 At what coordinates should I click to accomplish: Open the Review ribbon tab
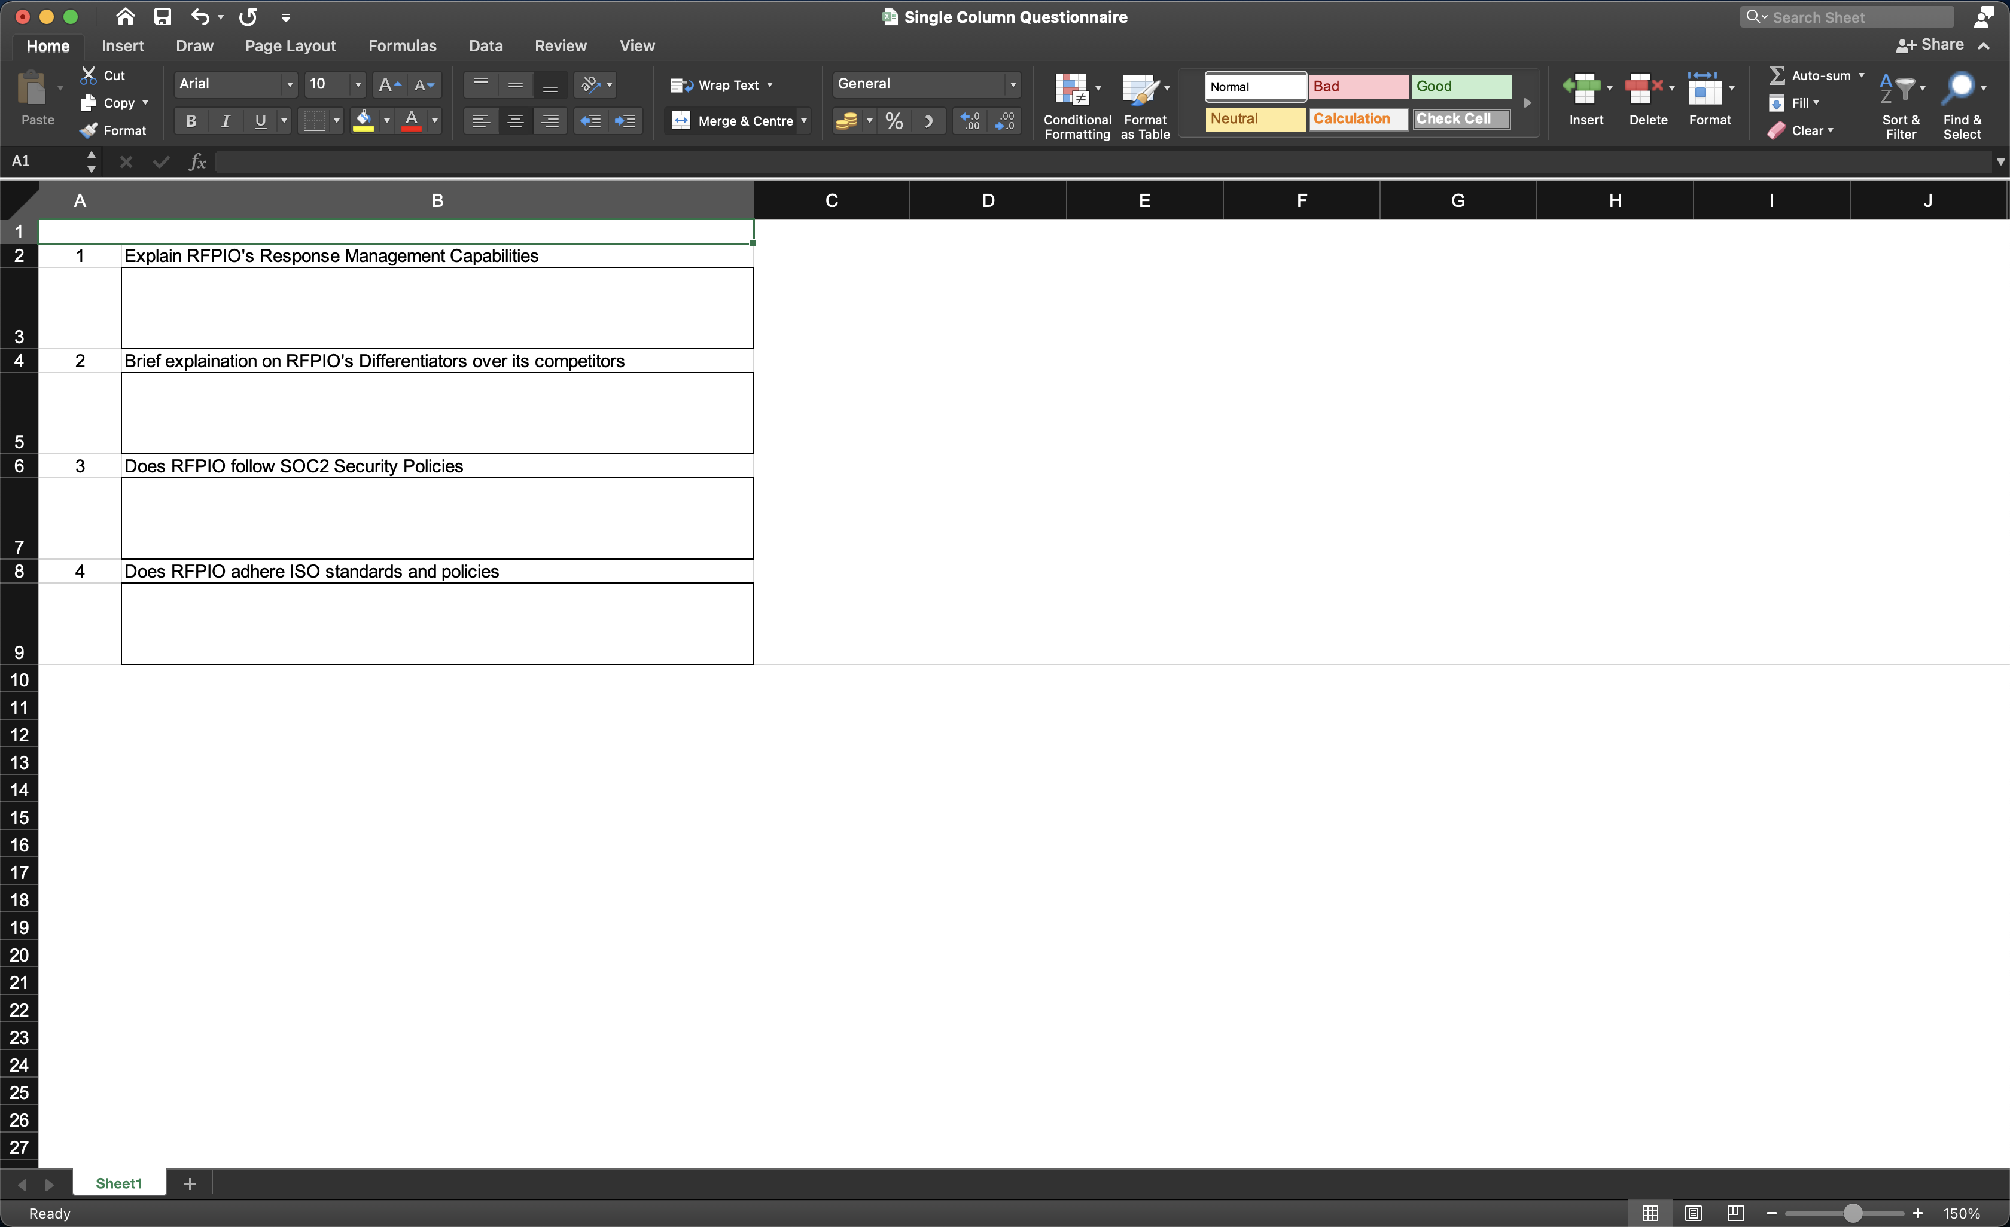(561, 45)
